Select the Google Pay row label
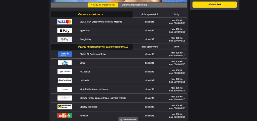Image resolution: width=257 pixels, height=121 pixels. coord(85,39)
